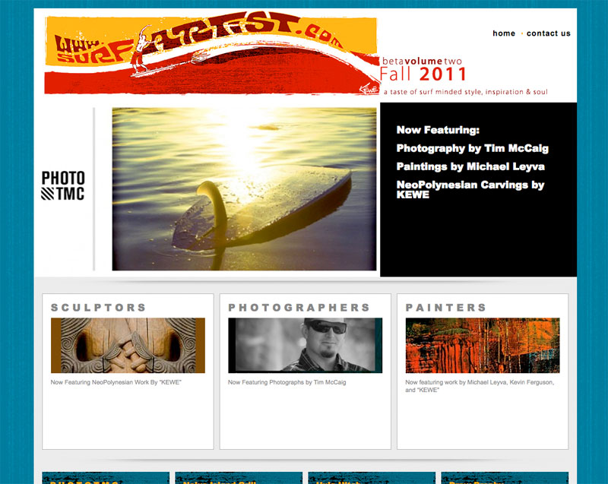Click tagline 'a taste of surf minded style'
Screen dimensions: 608x484
[x=466, y=92]
